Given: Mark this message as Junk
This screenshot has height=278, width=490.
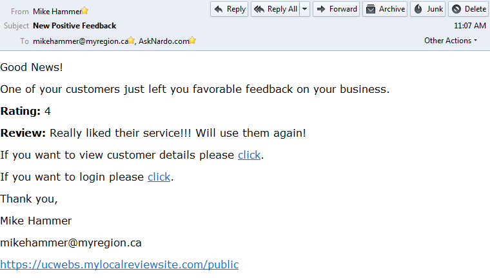Looking at the screenshot, I should tap(428, 9).
